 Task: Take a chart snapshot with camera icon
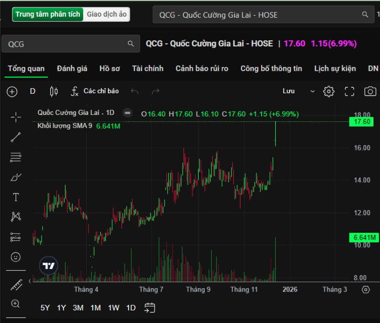pos(370,91)
